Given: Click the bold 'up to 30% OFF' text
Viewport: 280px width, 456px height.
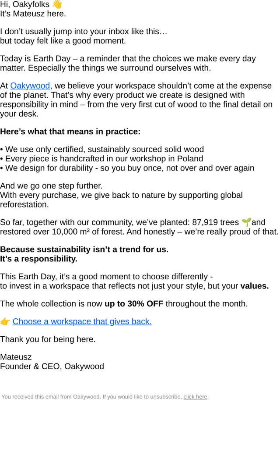Looking at the screenshot, I should coord(134,303).
